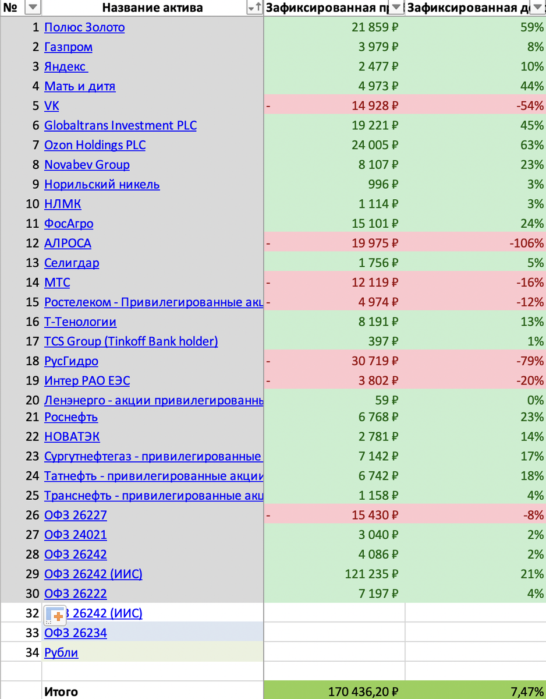Select the total yield 7,47% cell
Image resolution: width=546 pixels, height=699 pixels.
pyautogui.click(x=476, y=691)
